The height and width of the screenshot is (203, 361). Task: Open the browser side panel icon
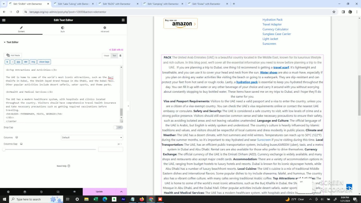(x=343, y=12)
